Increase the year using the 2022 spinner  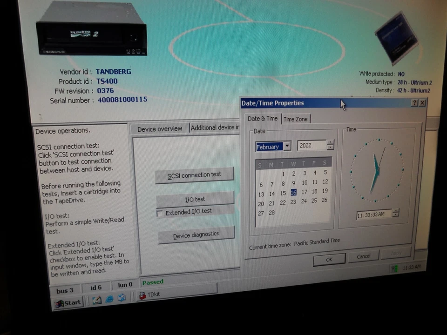(330, 143)
